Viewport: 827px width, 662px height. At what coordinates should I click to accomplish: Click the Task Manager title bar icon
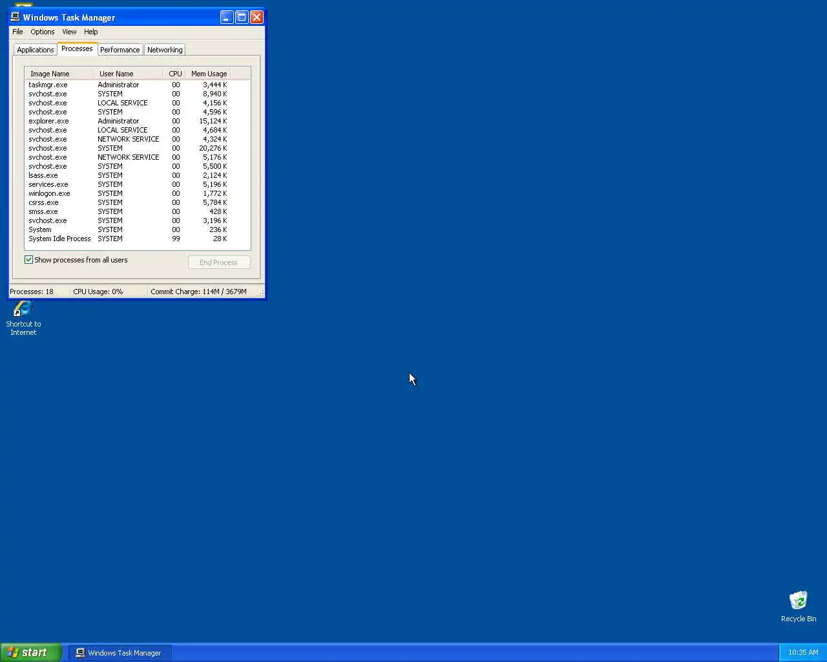(16, 17)
